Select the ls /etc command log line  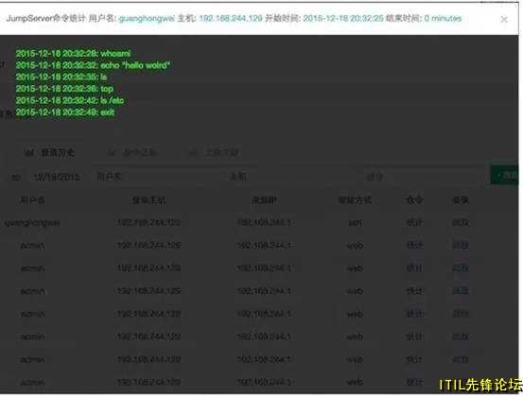click(x=70, y=100)
